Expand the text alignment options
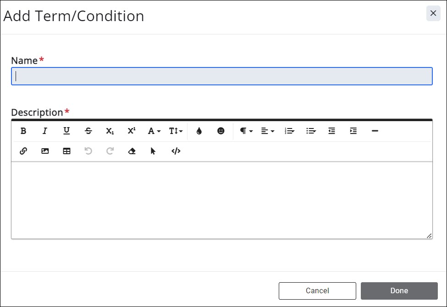 click(268, 131)
